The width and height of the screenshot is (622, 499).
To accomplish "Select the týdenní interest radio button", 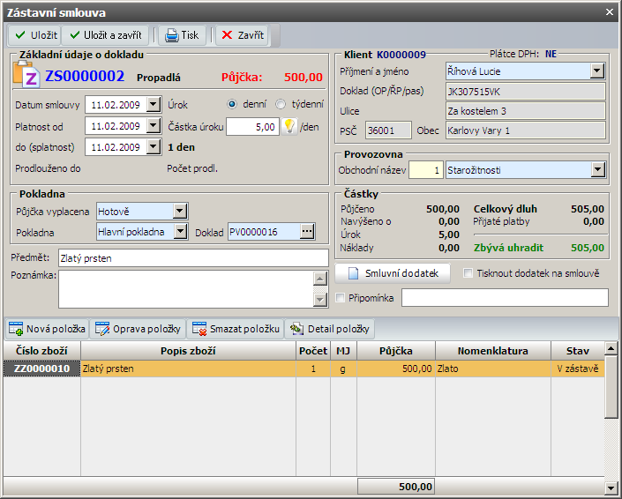I will click(x=281, y=104).
